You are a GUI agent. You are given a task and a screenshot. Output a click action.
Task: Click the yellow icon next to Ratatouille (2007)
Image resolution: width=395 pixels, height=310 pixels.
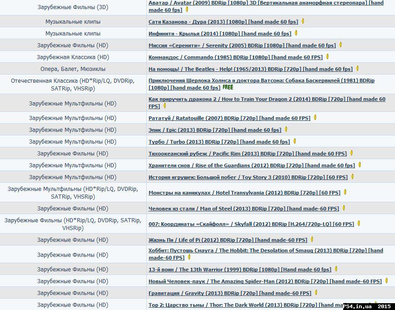point(315,118)
